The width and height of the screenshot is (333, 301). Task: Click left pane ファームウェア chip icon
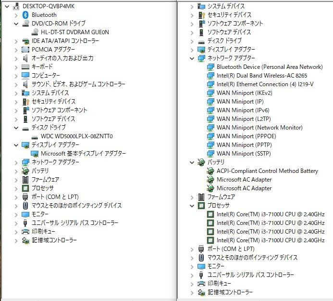pyautogui.click(x=25, y=180)
